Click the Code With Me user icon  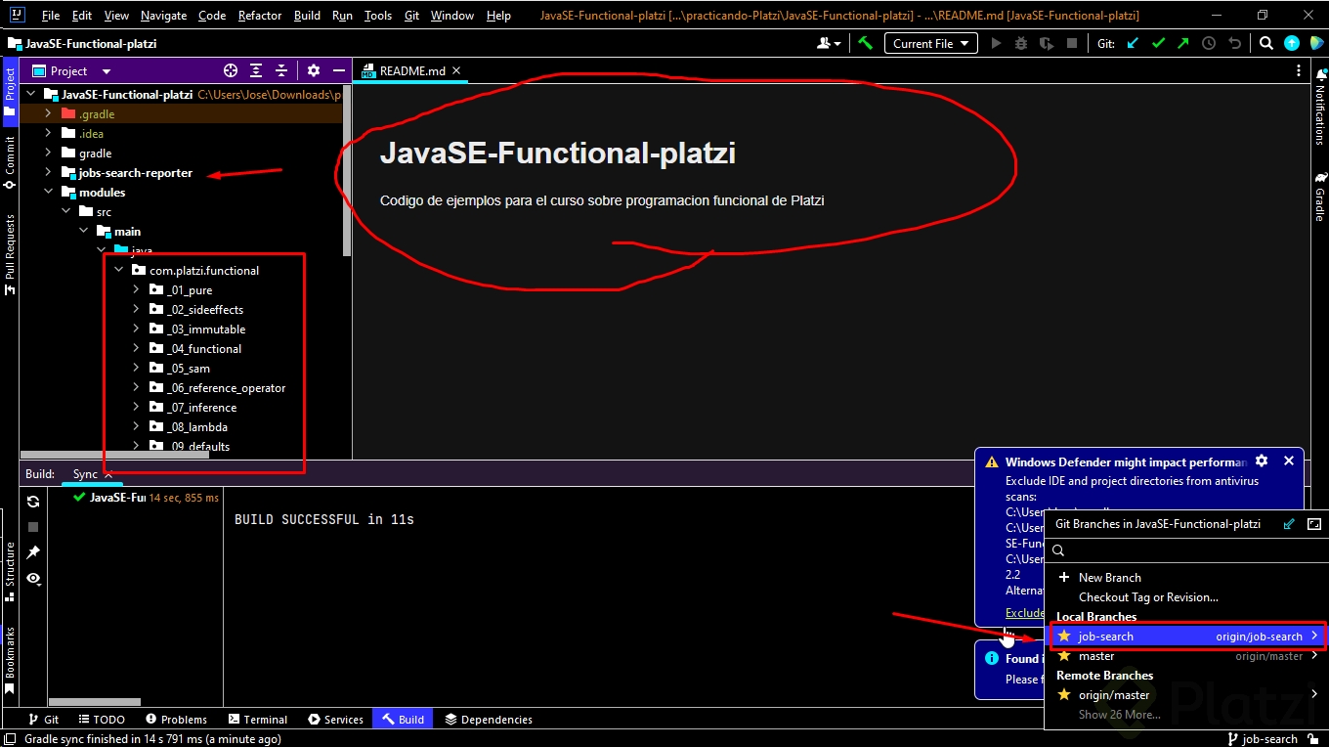(x=829, y=43)
